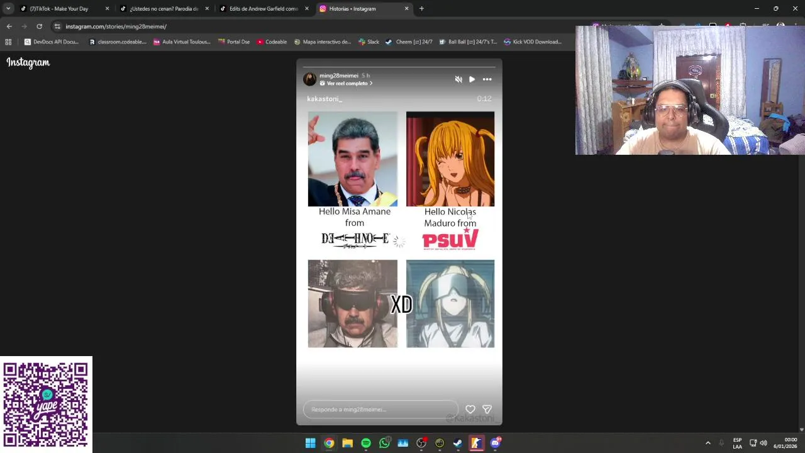Viewport: 805px width, 453px height.
Task: Open Cheem 24/7 bookmark
Action: click(x=409, y=42)
